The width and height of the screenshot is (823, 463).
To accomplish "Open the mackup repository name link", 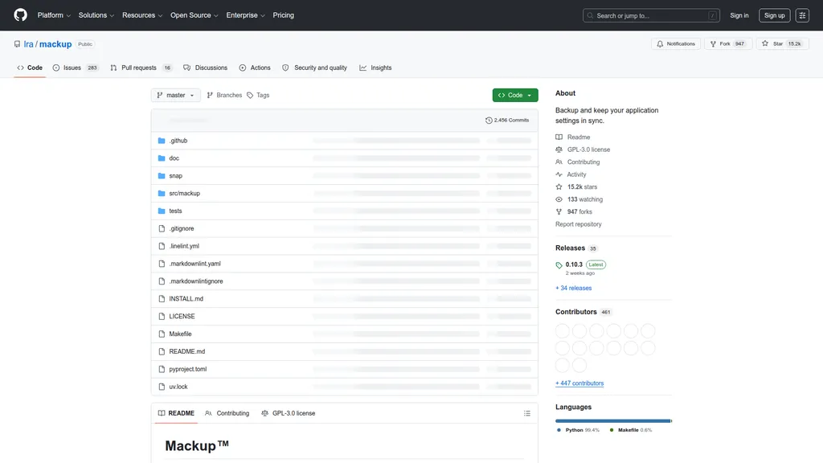I will click(55, 44).
